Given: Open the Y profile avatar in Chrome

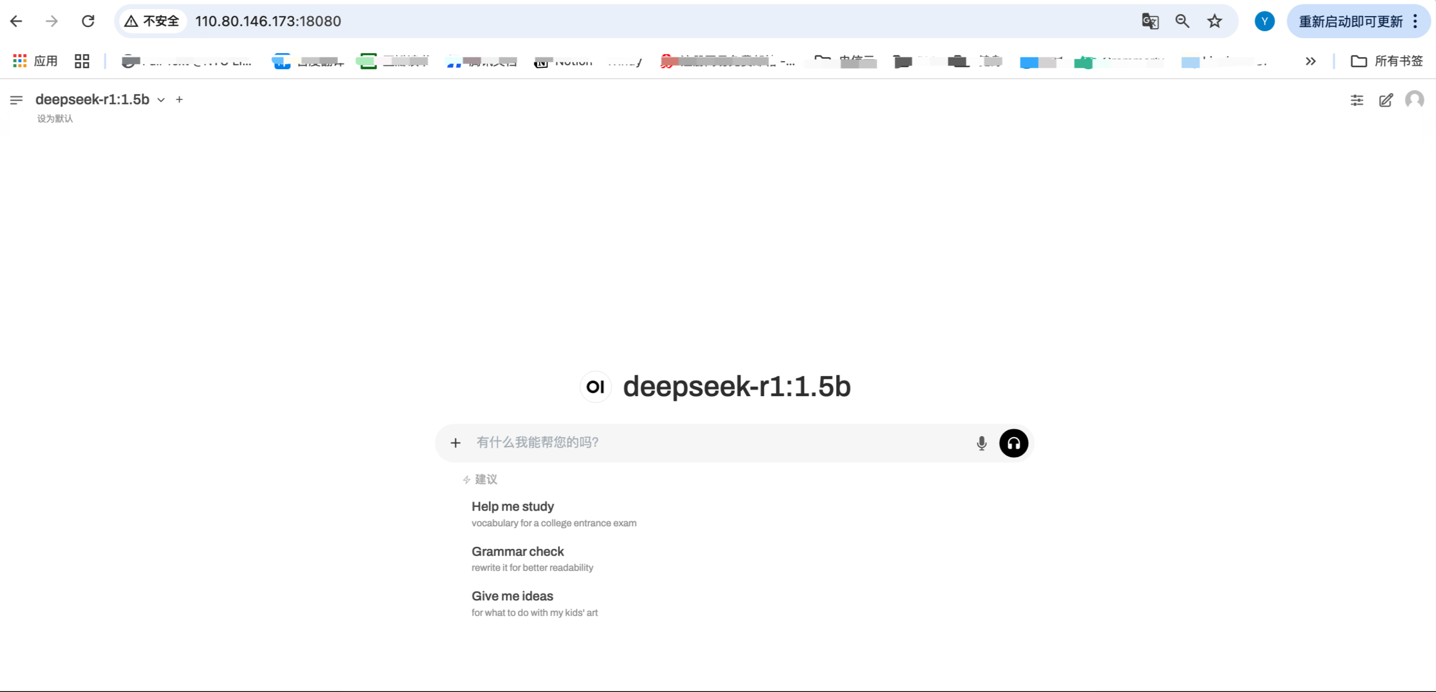Looking at the screenshot, I should (x=1265, y=21).
